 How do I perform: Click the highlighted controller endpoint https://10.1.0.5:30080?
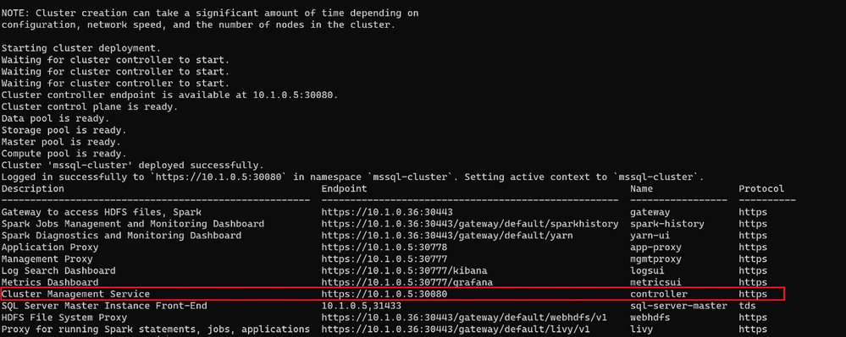tap(384, 295)
